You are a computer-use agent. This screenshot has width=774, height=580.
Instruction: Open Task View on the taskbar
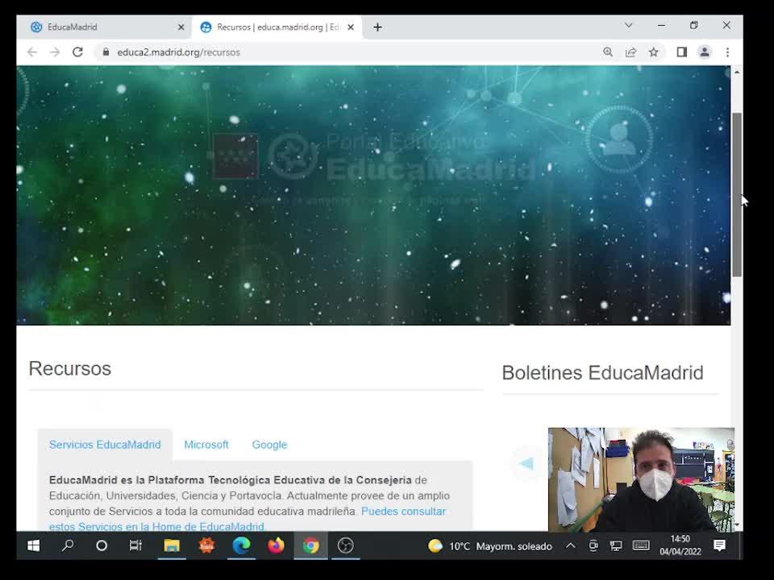tap(135, 545)
